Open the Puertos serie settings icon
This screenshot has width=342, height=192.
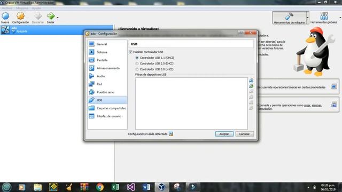pyautogui.click(x=91, y=92)
